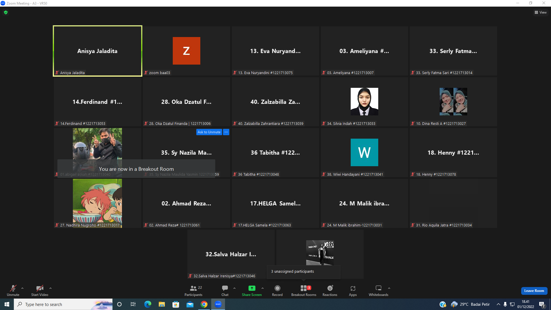Viewport: 551px width, 310px height.
Task: Click Salva Halzar Irenisya's tile name
Action: [231, 254]
